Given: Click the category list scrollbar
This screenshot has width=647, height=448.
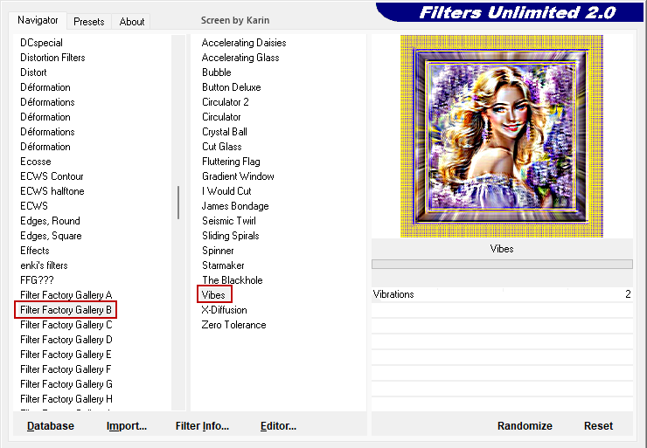Looking at the screenshot, I should pyautogui.click(x=178, y=203).
